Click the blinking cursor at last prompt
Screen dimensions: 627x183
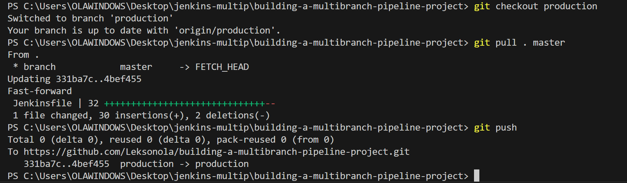click(477, 176)
